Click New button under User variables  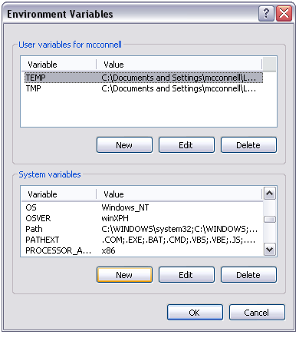(124, 145)
